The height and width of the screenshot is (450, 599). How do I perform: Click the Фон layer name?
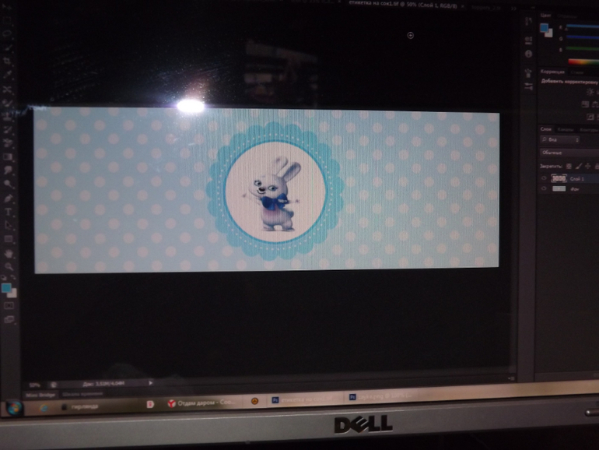point(575,190)
